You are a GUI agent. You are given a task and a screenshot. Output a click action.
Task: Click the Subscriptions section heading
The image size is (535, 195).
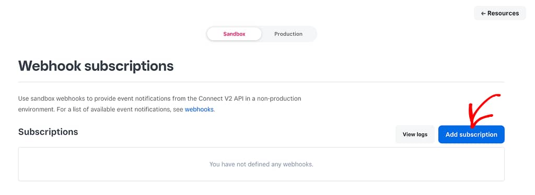(x=48, y=132)
